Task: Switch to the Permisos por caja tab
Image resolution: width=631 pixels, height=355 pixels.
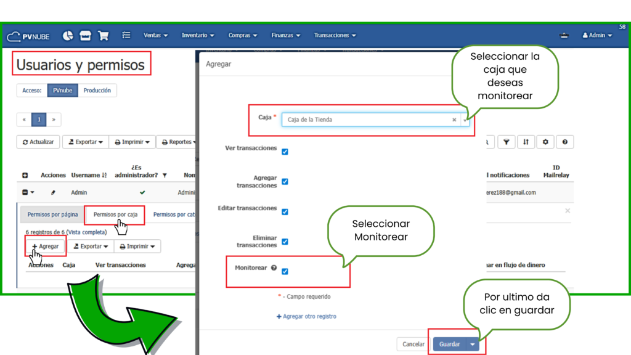Action: coord(115,214)
